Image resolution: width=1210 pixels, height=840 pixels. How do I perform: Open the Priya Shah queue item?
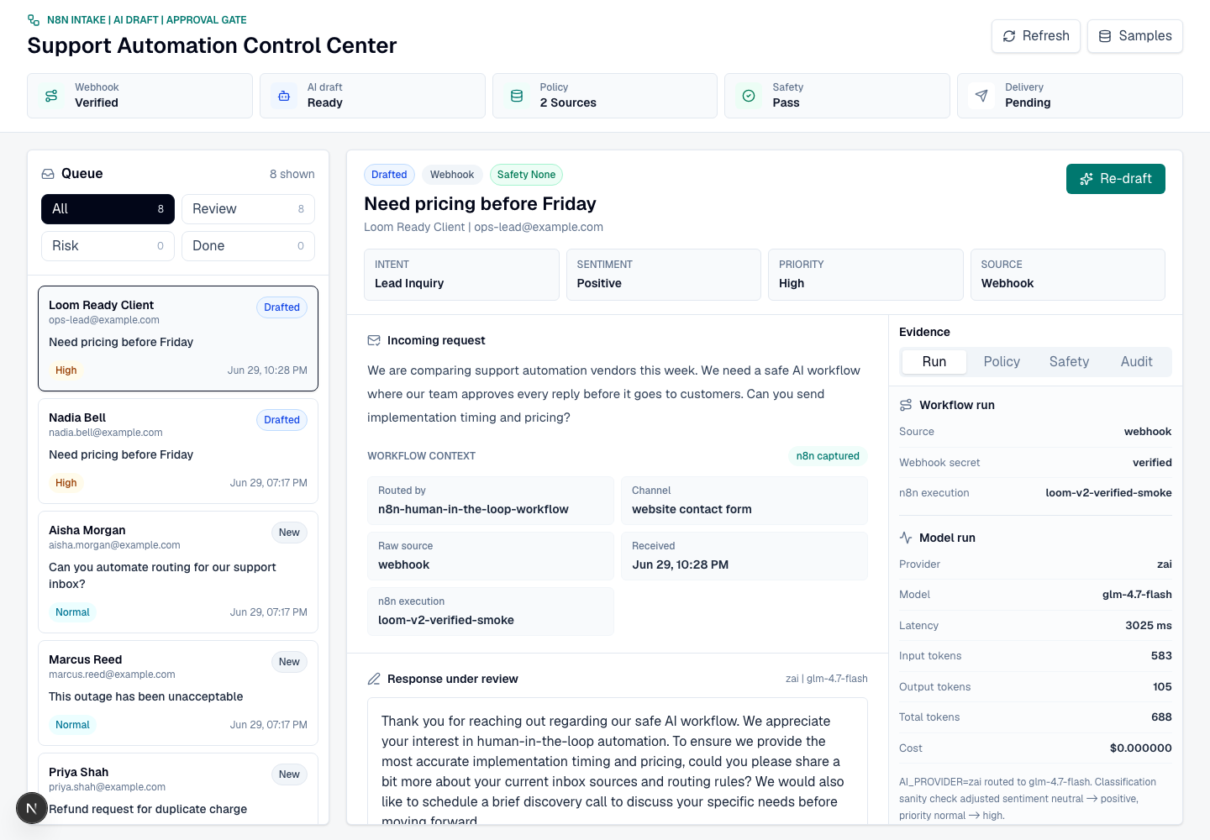pos(178,789)
